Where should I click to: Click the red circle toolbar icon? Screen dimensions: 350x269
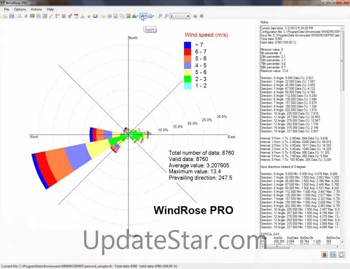click(x=64, y=16)
